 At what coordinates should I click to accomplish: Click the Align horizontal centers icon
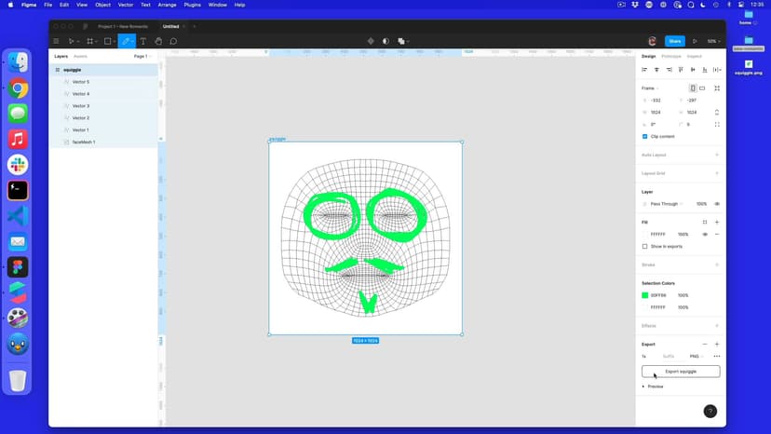(x=656, y=70)
